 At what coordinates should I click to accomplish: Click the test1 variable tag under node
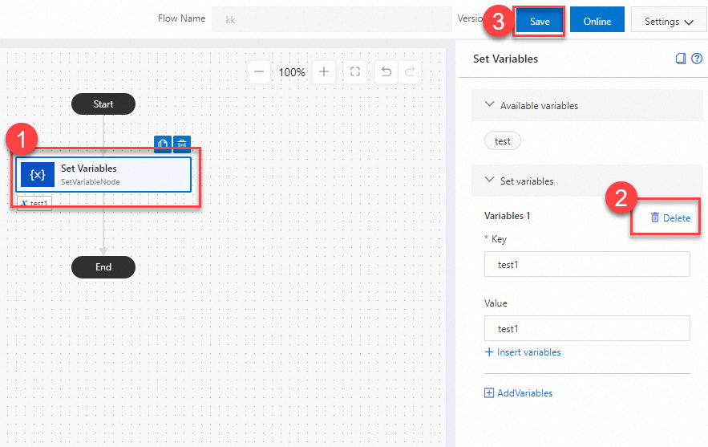(34, 203)
